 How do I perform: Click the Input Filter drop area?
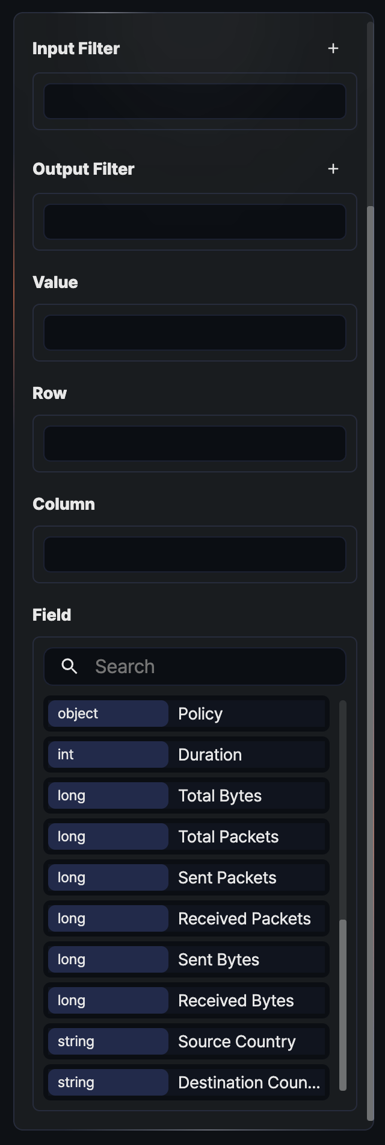pyautogui.click(x=195, y=101)
